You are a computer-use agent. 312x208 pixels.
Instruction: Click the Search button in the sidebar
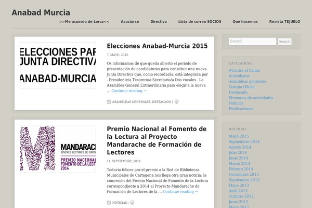coord(285,42)
